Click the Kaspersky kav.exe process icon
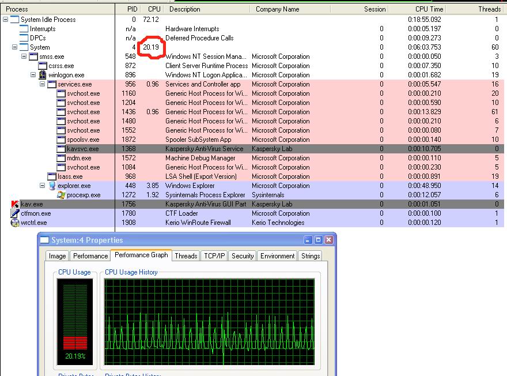 point(15,204)
